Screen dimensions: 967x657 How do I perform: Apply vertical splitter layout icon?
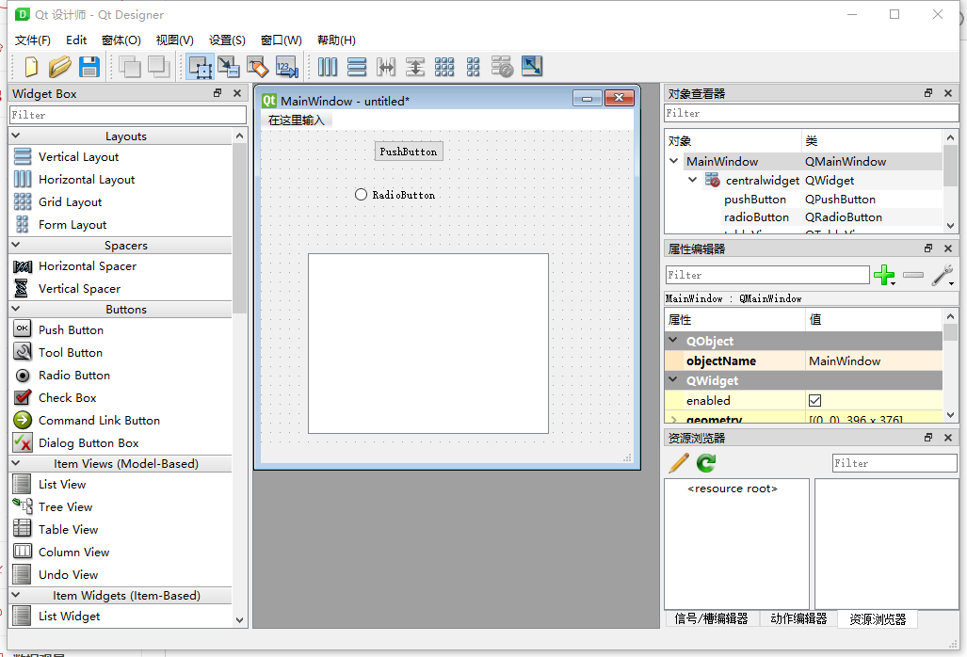coord(415,67)
